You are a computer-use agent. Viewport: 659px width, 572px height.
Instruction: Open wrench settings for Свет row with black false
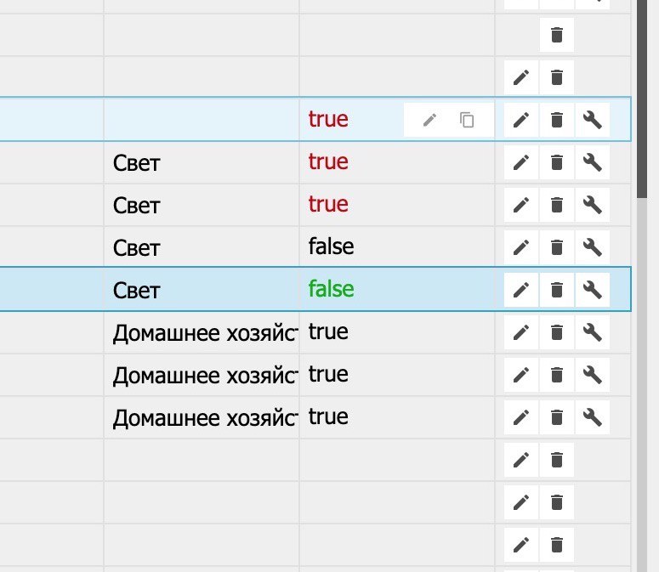[x=592, y=247]
